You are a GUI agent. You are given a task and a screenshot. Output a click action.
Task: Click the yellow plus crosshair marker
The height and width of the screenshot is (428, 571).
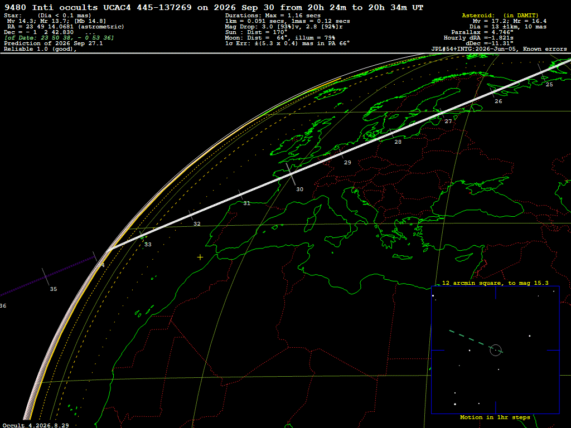click(200, 257)
